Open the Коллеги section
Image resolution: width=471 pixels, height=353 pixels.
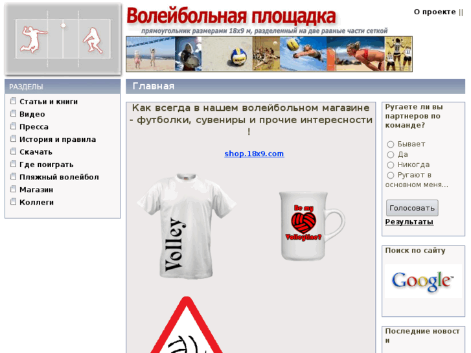[x=37, y=203]
